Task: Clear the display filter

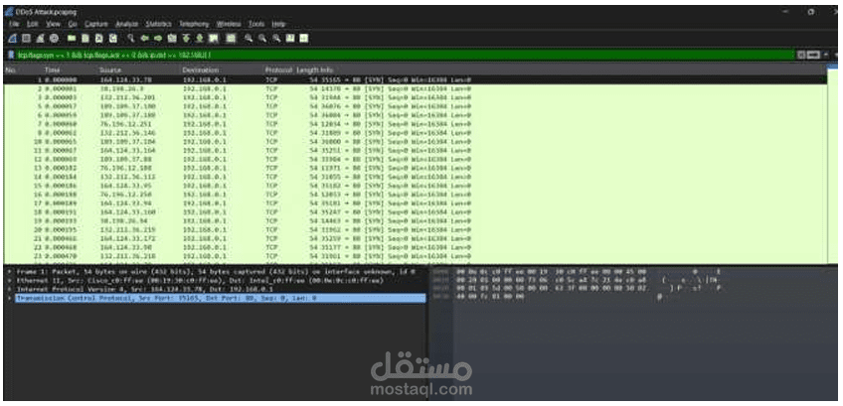Action: point(801,55)
